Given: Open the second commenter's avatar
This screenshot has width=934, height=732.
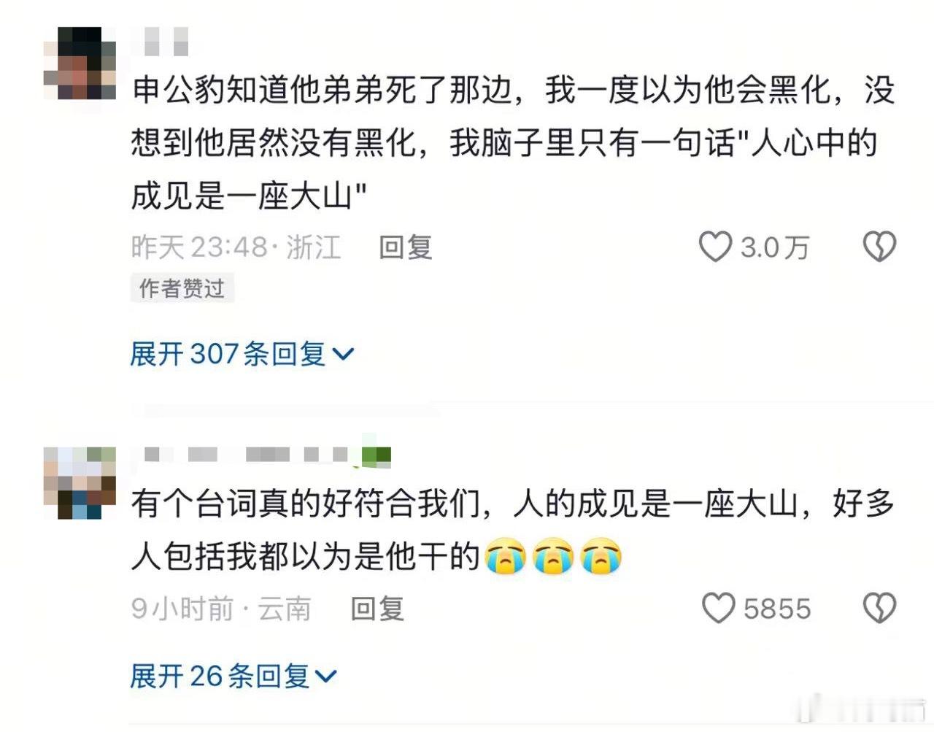Looking at the screenshot, I should pos(80,482).
